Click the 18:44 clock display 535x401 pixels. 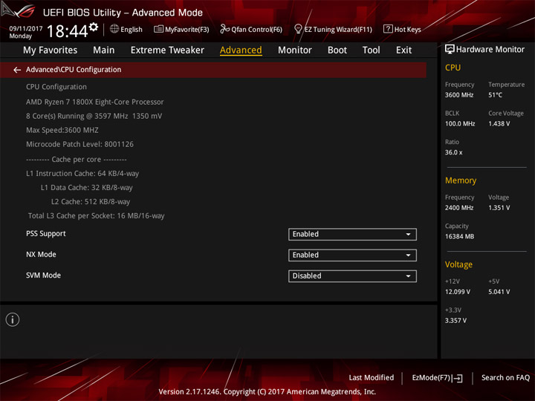67,31
